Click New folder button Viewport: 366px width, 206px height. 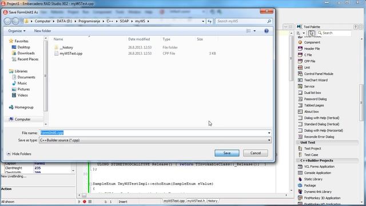click(42, 31)
